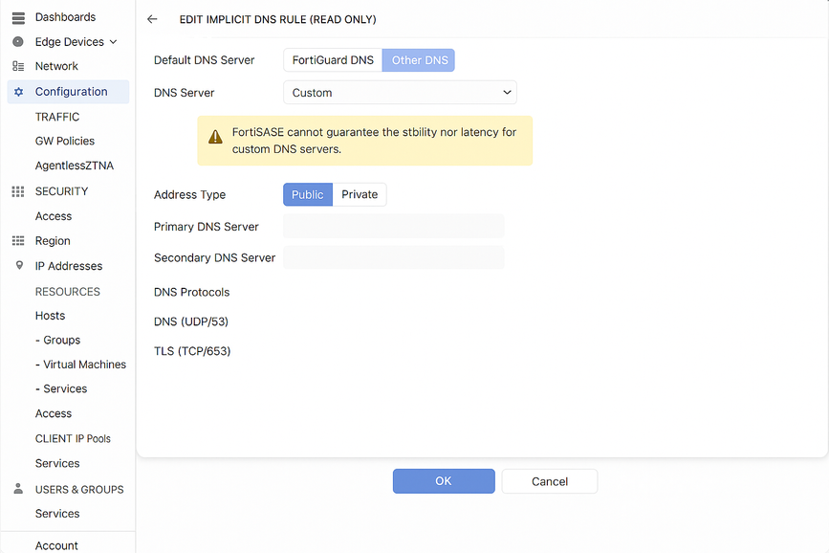Click the Network sidebar icon

pos(18,66)
